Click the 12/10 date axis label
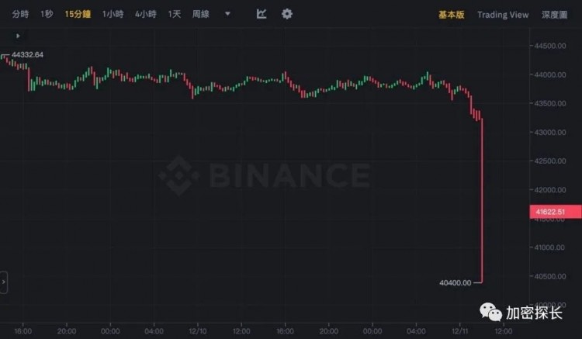 (197, 330)
